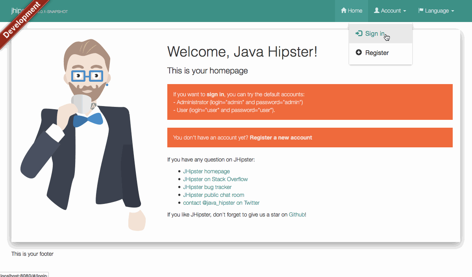472x277 pixels.
Task: Click the "Welcome, Java Hipster!" heading
Action: [x=242, y=52]
